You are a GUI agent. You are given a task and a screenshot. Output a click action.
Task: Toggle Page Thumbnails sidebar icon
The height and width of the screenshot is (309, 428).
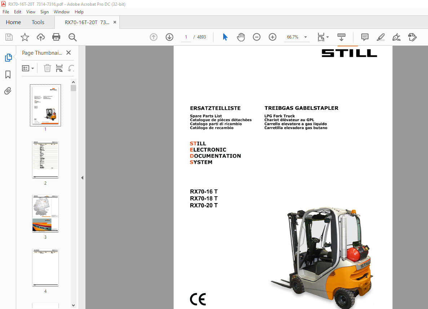pos(8,58)
